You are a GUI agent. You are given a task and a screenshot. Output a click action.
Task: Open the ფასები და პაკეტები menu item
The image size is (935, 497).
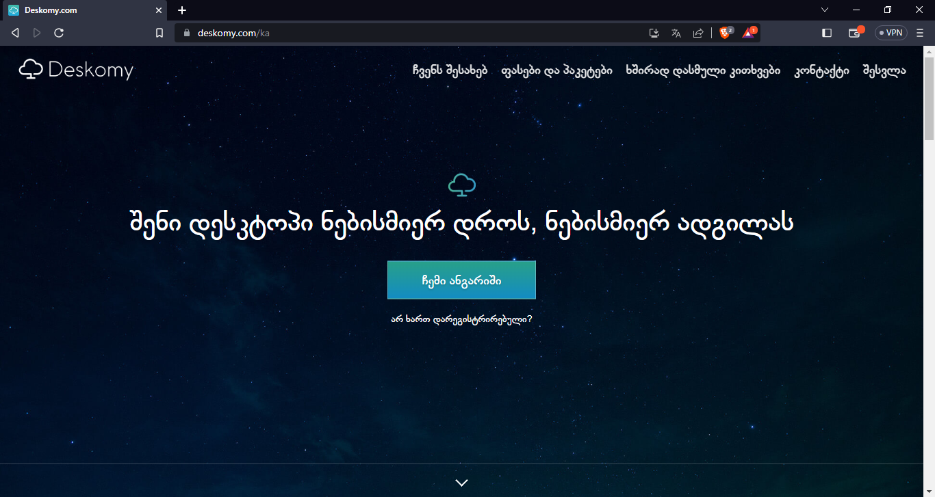tap(556, 70)
